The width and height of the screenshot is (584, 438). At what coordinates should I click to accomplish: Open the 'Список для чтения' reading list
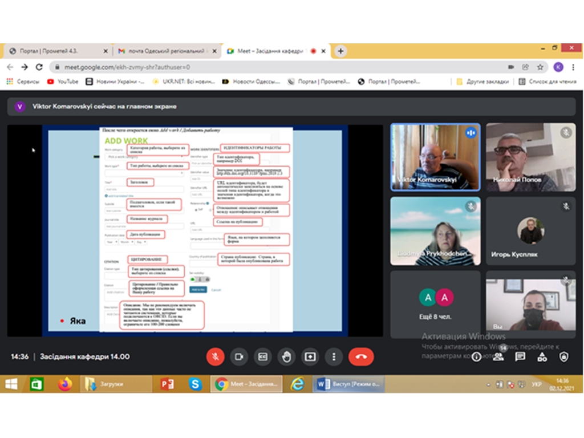(x=547, y=82)
